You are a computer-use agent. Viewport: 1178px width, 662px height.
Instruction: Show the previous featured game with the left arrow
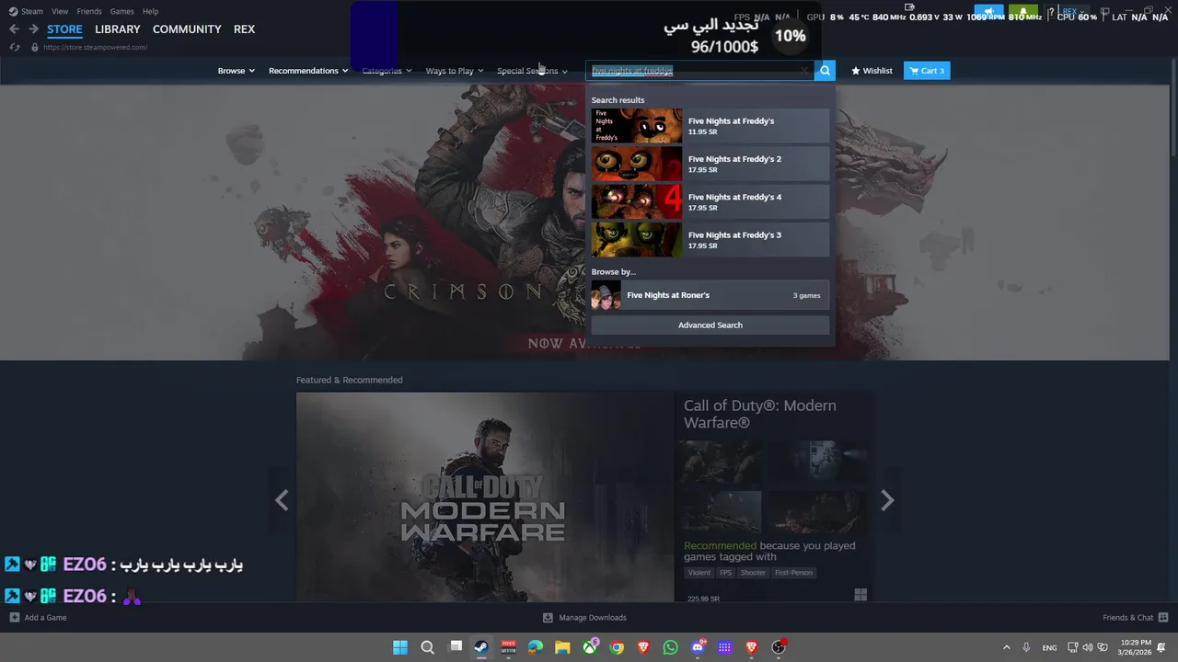click(282, 500)
